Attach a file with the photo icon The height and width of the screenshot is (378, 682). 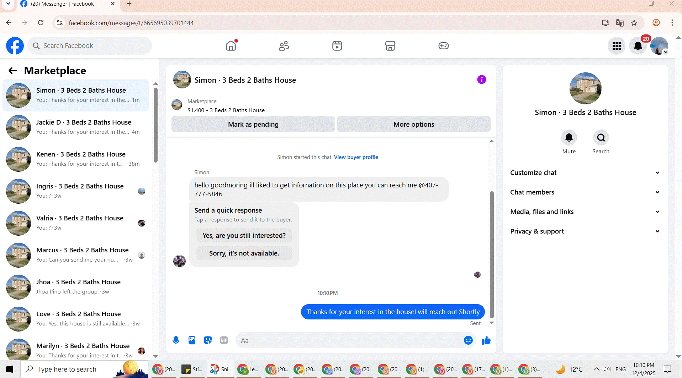(192, 340)
